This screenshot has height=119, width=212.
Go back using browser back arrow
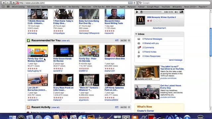[x=4, y=3]
